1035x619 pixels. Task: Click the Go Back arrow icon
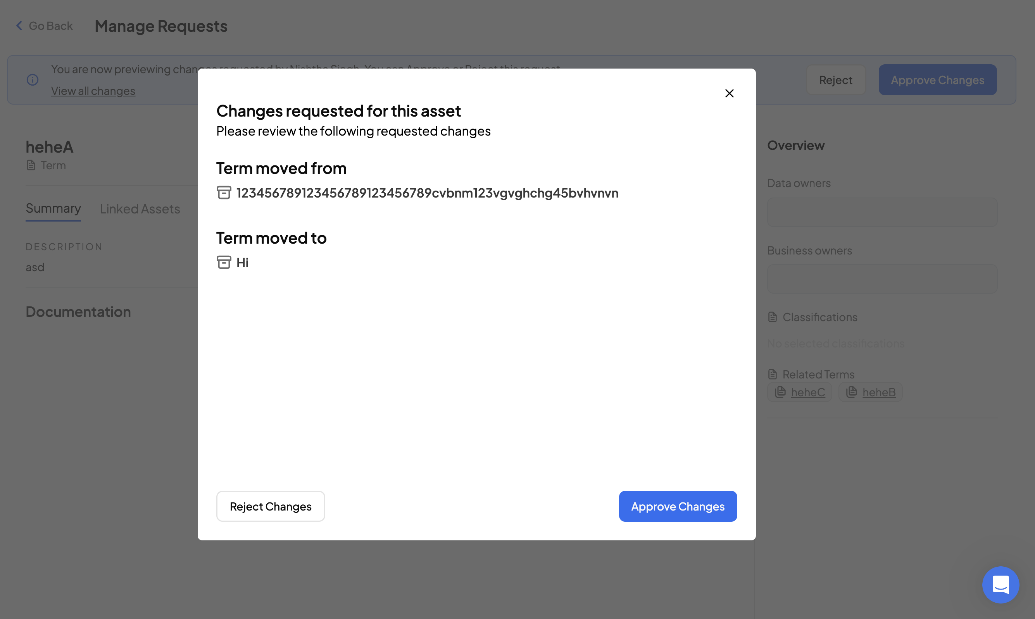click(x=19, y=26)
